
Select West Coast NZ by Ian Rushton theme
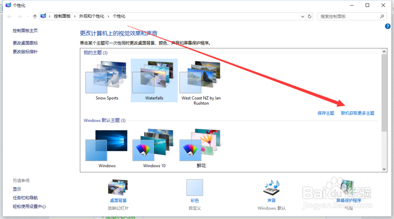(x=201, y=83)
